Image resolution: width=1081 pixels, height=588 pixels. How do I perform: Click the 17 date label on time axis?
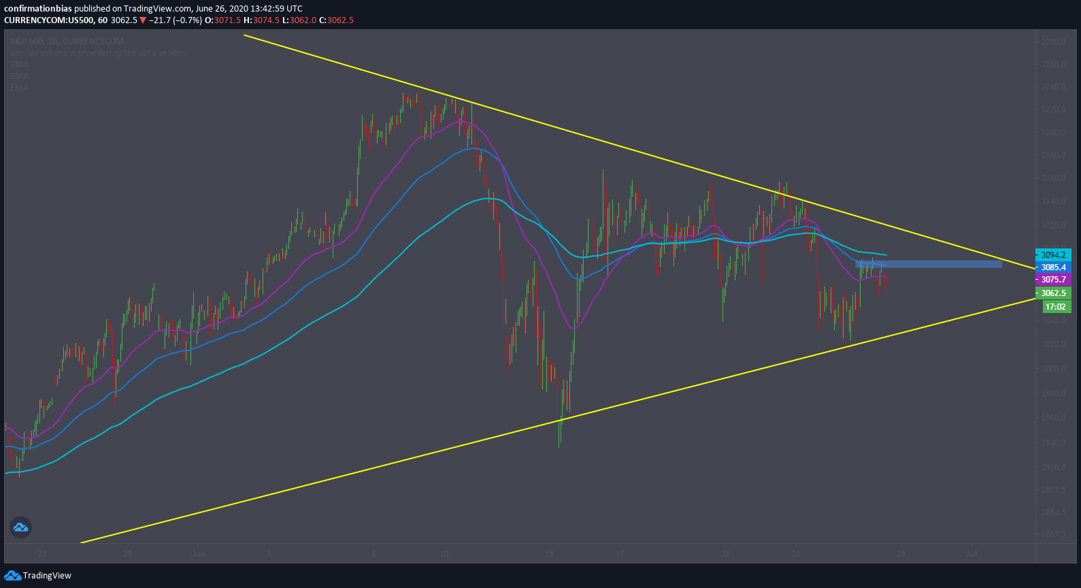tap(620, 554)
